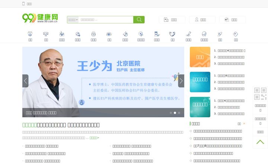Screen dimensions: 268x167
Task: Select the scalpel surgery icon department
Action: 188,36
